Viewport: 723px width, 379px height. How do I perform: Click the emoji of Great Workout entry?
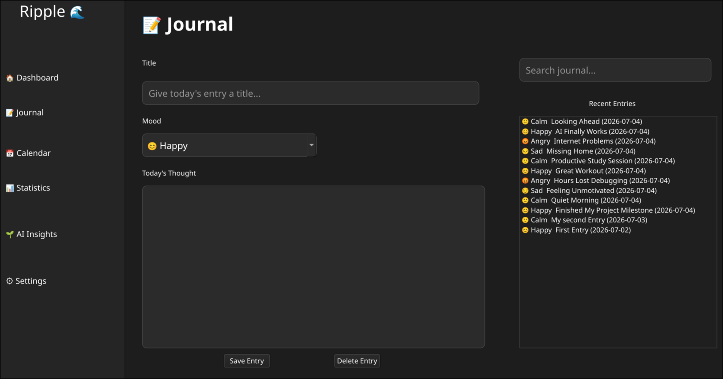click(525, 171)
